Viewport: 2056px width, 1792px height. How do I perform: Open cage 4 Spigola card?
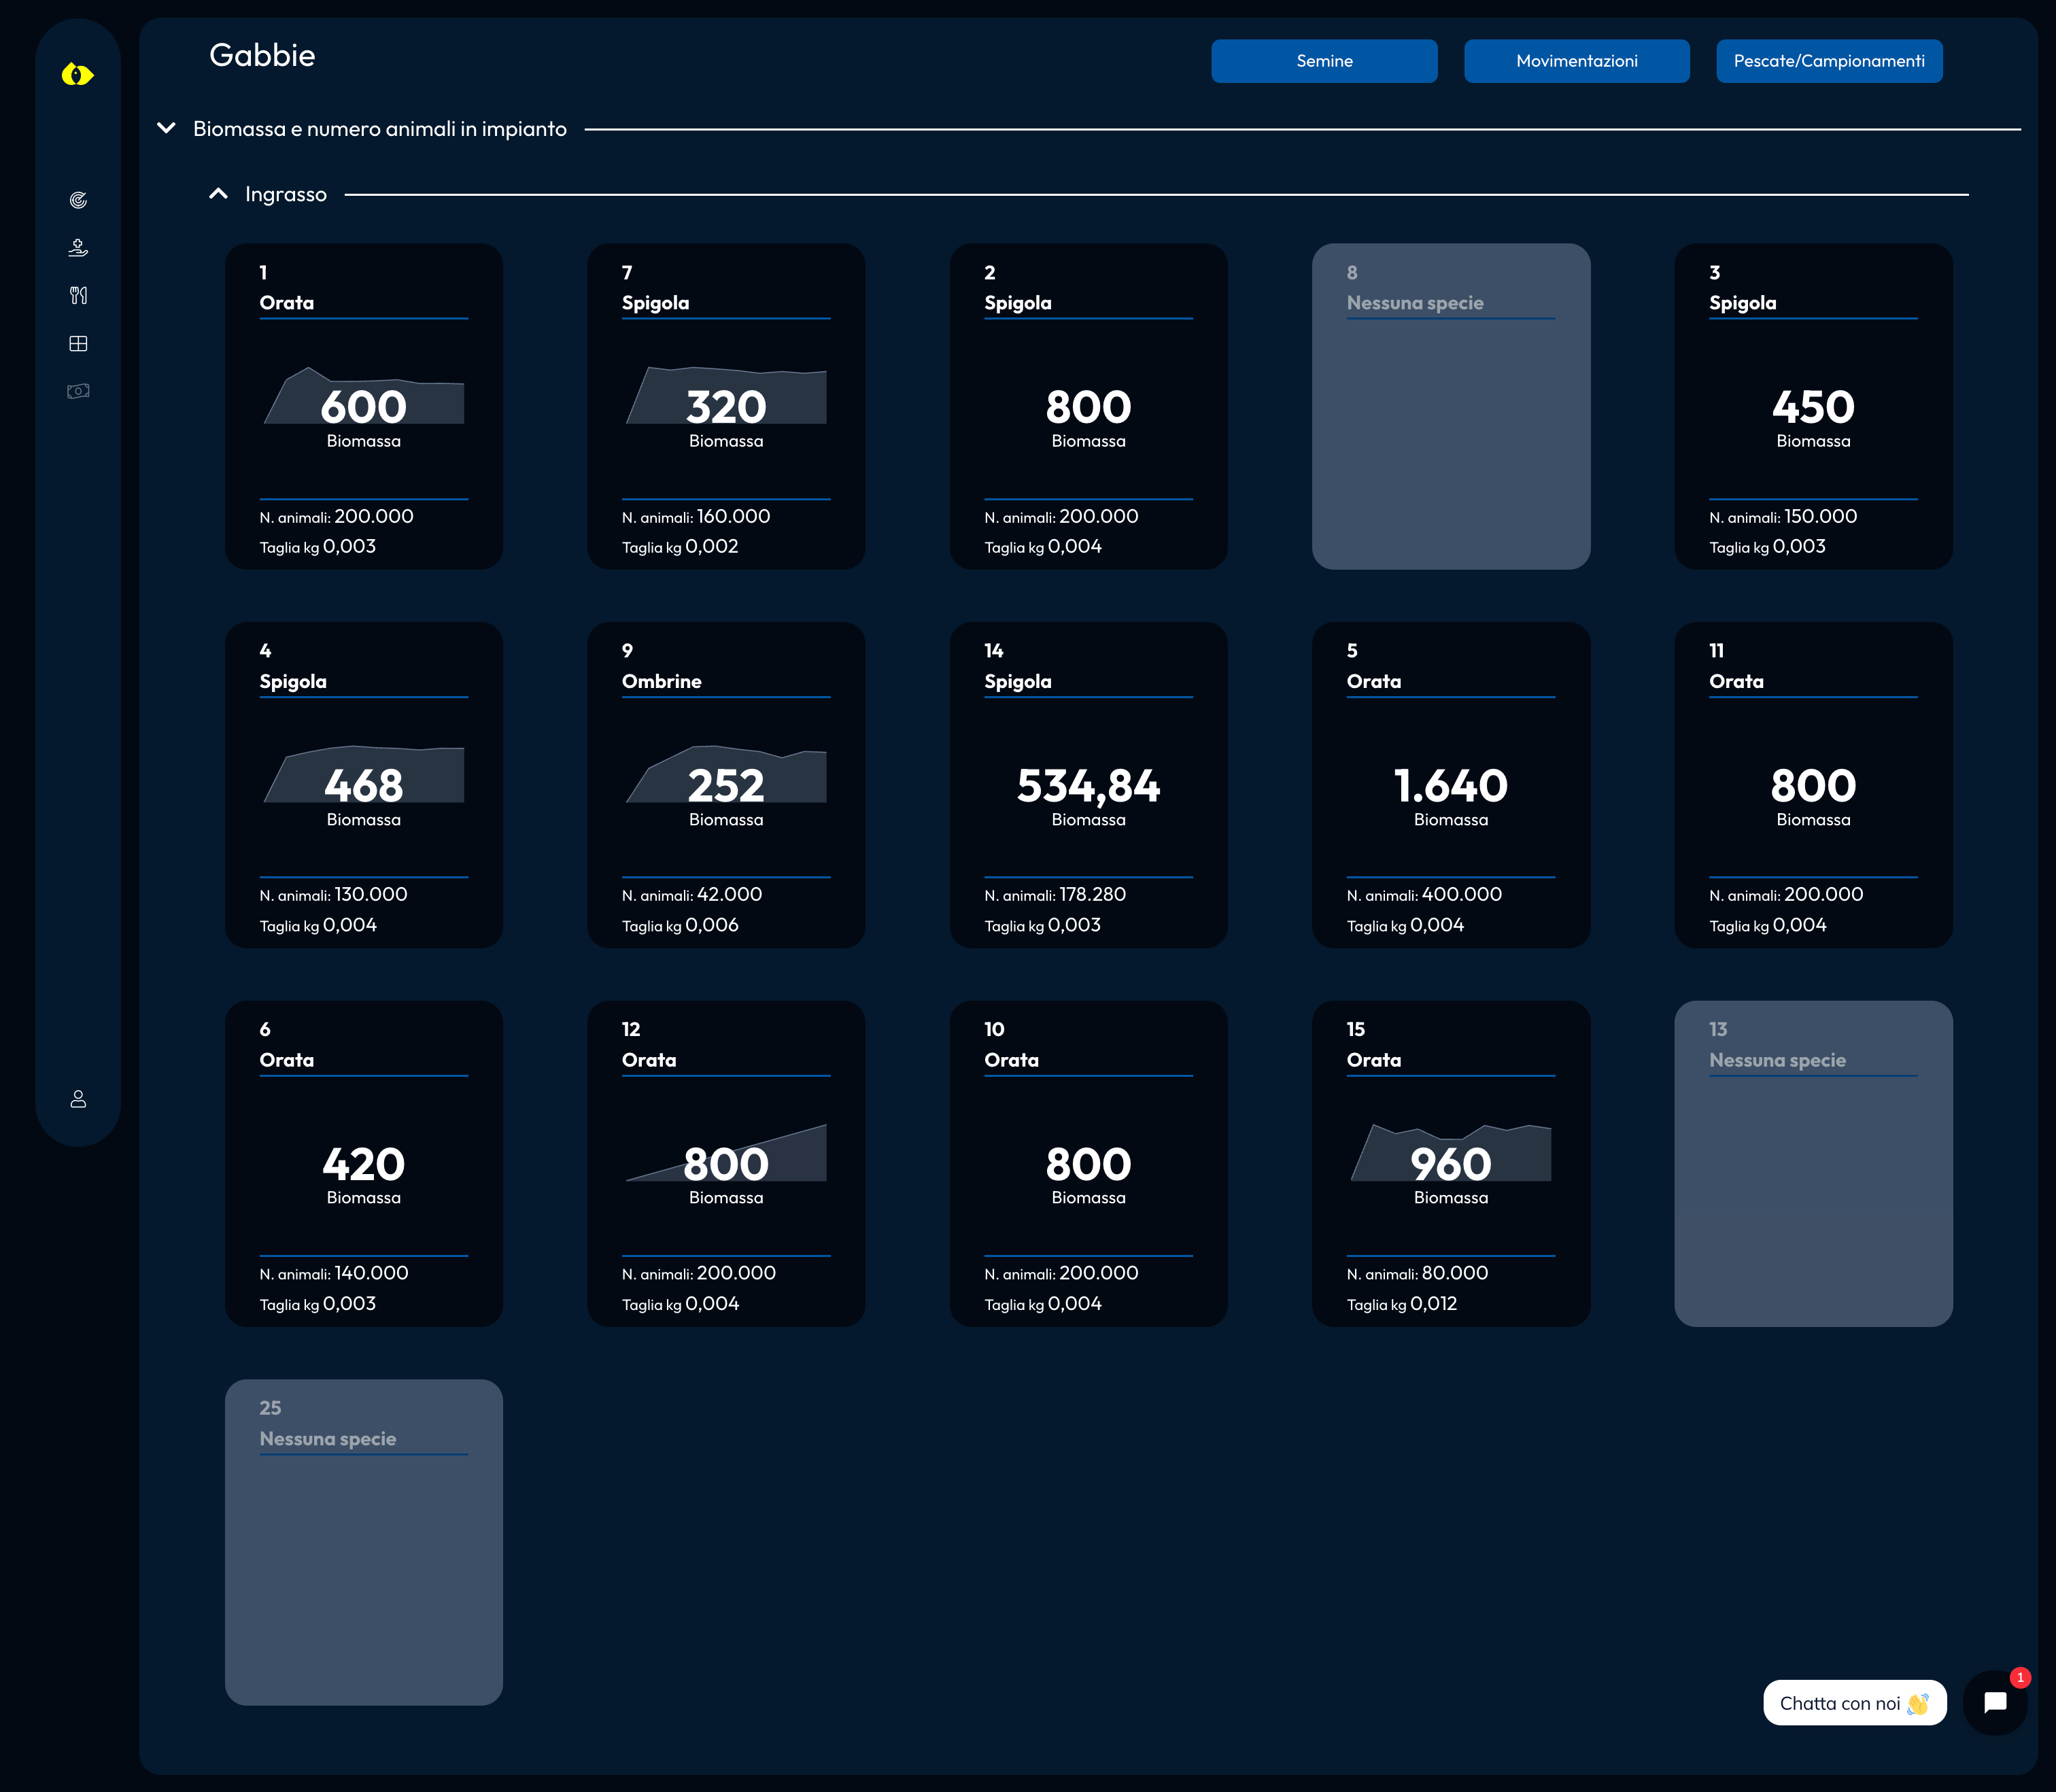tap(364, 785)
